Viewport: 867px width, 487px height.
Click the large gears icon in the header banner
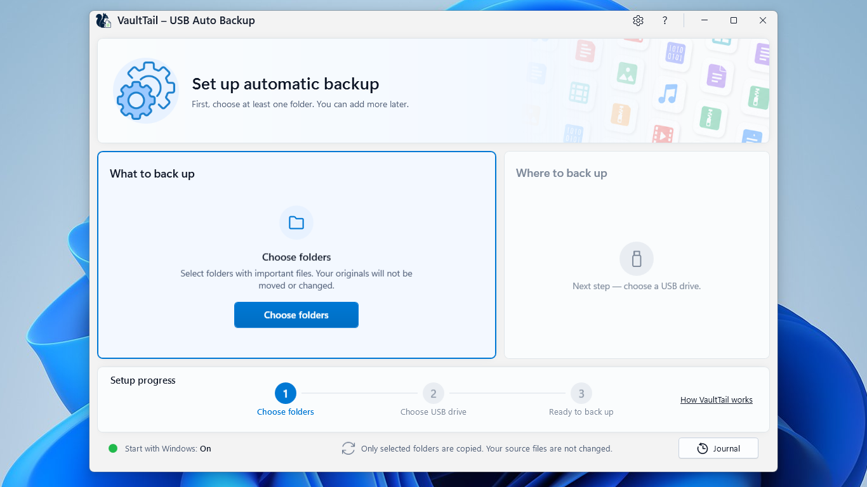[146, 91]
